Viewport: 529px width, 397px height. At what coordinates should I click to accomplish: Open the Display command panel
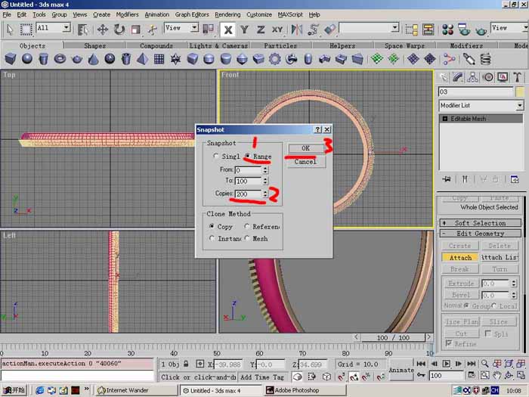(503, 78)
